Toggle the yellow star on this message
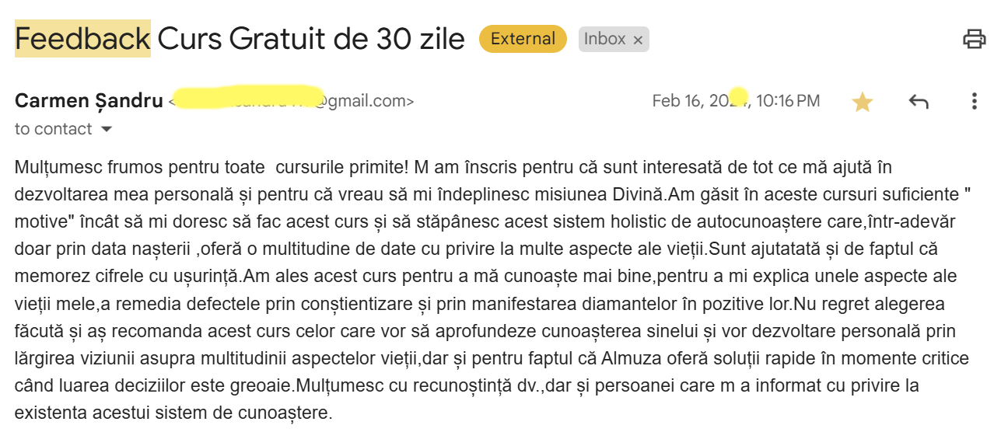Image resolution: width=994 pixels, height=446 pixels. click(x=862, y=101)
